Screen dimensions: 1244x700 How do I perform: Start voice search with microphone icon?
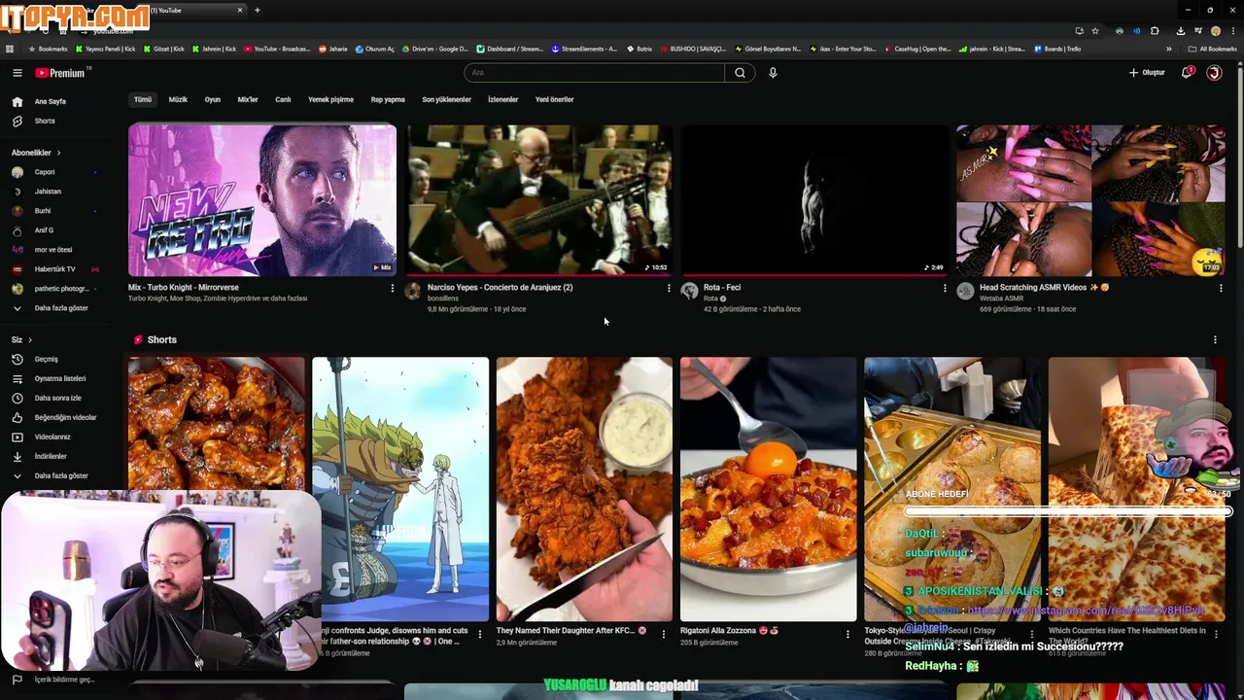tap(773, 73)
